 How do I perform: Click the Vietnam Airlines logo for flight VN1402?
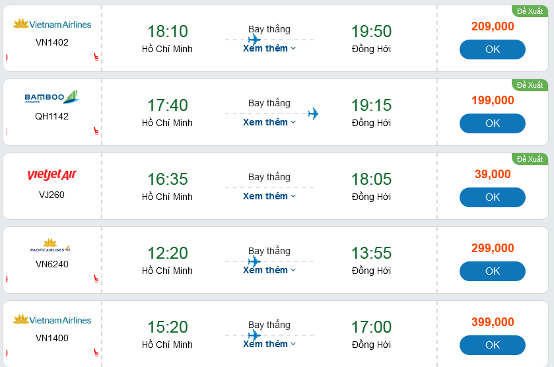[x=52, y=24]
